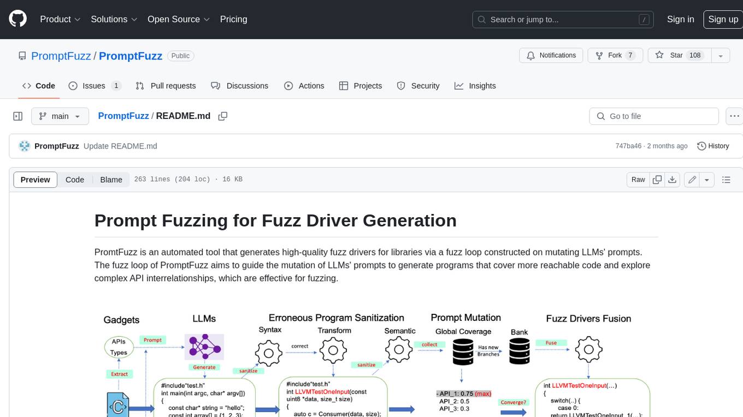Open commit 747ba46

click(628, 146)
